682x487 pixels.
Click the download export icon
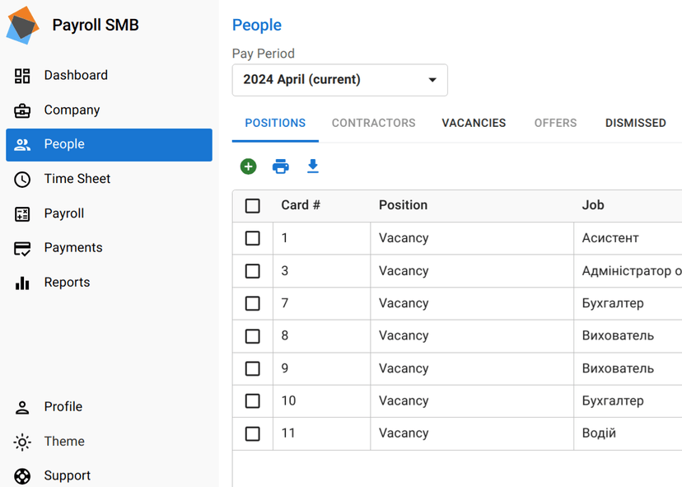click(x=313, y=166)
